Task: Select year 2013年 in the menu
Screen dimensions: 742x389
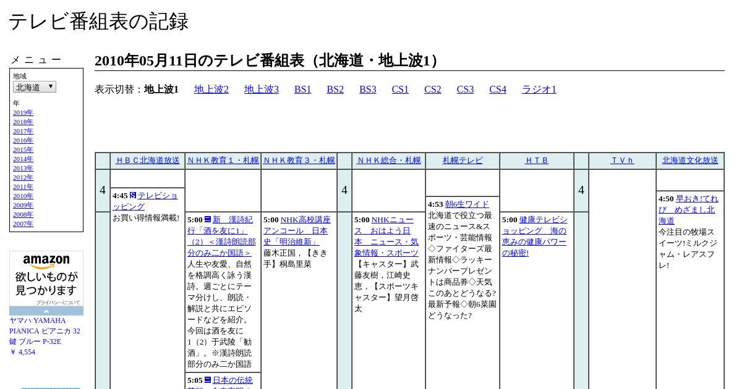Action: 23,168
